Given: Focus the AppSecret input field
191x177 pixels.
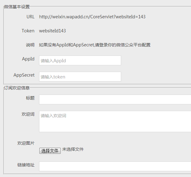Looking at the screenshot, I should click(x=80, y=77).
